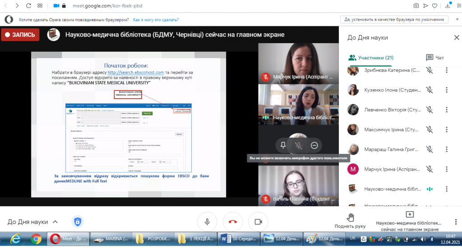Open the three-dot menu for Максимчук Ірина
Screen dimensions: 462x248
coord(447,129)
